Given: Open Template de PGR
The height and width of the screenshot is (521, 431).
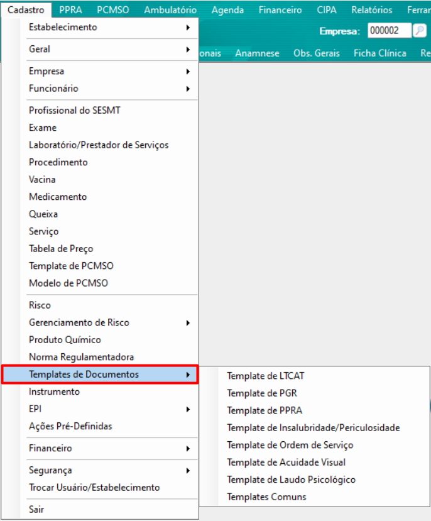Looking at the screenshot, I should point(314,393).
